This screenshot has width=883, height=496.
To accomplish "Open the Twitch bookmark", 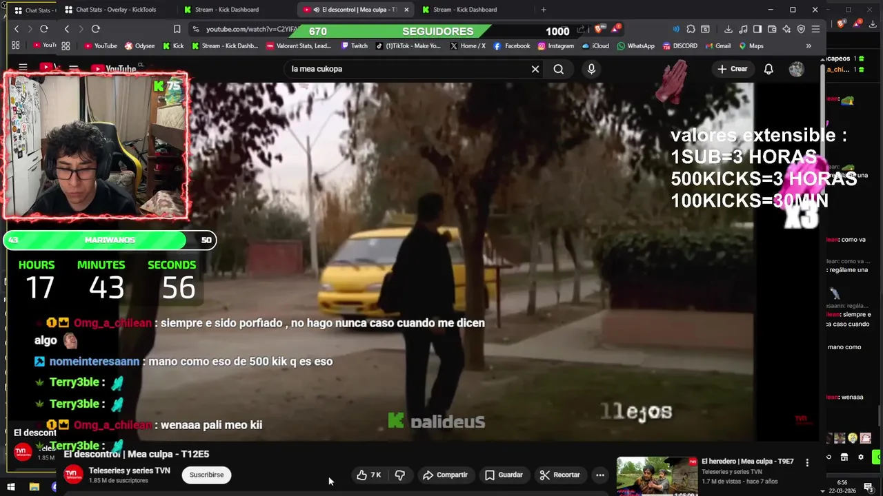I will click(x=355, y=46).
